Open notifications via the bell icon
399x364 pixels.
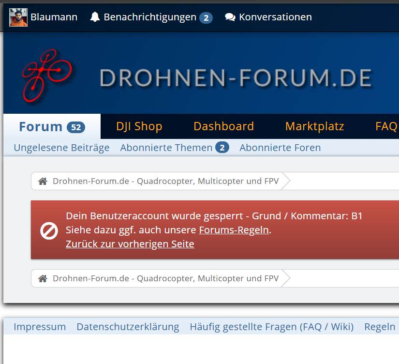pos(95,16)
